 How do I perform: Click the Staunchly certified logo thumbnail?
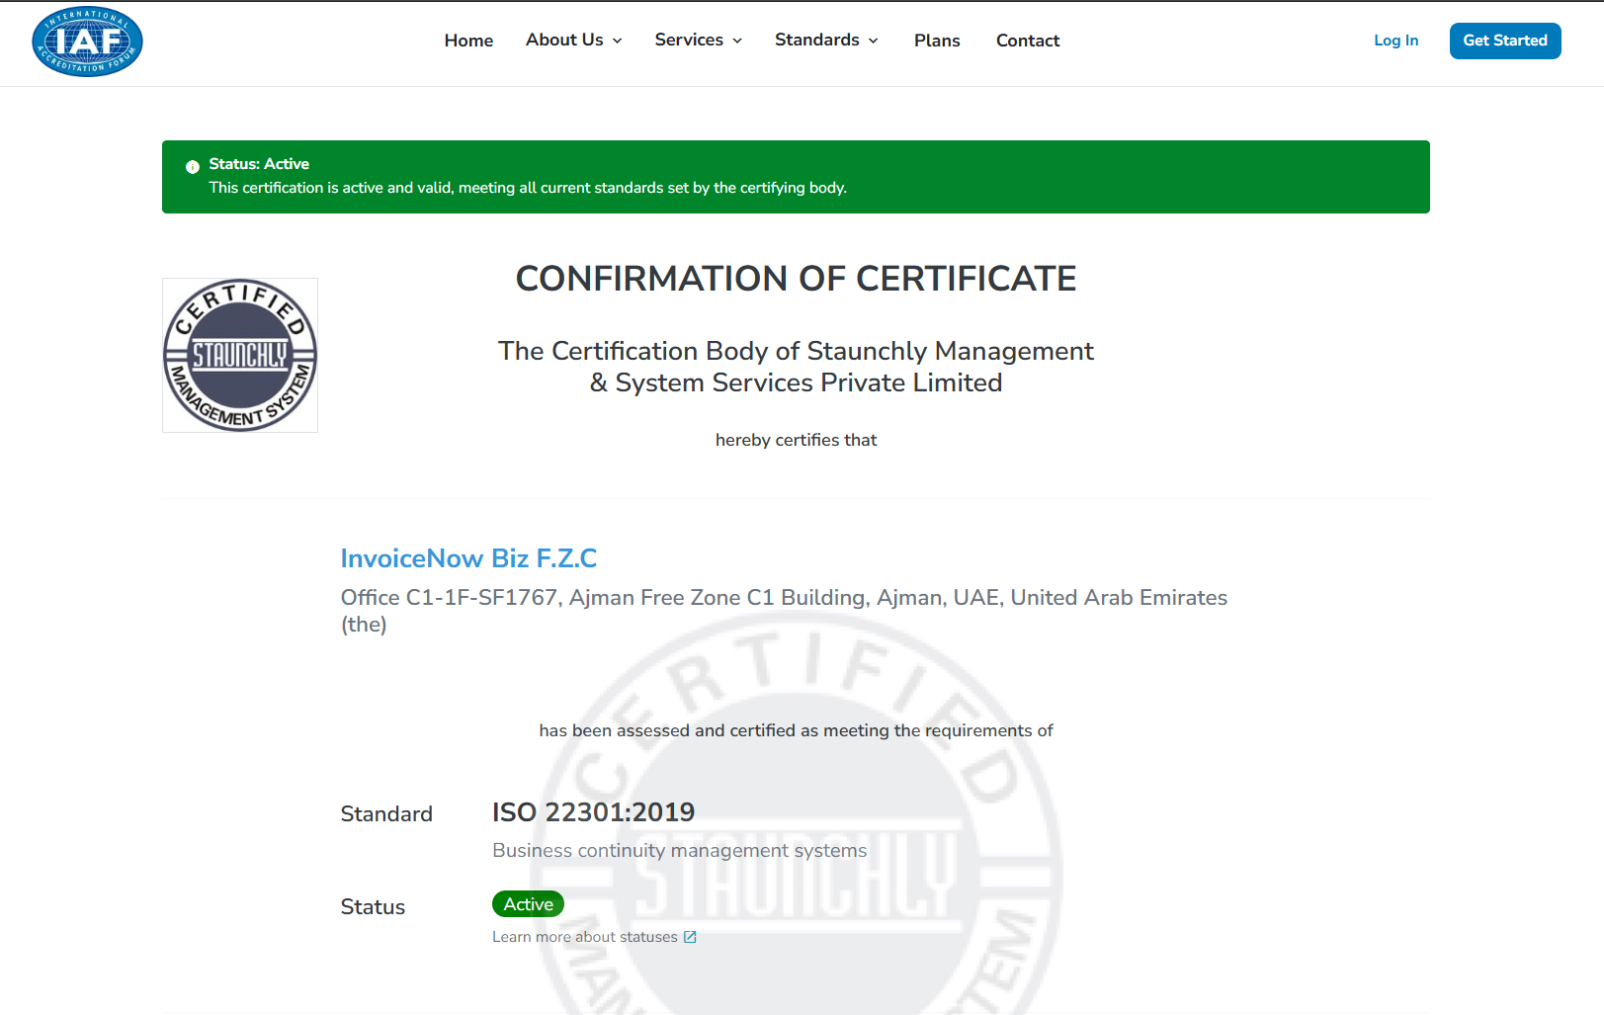click(240, 355)
